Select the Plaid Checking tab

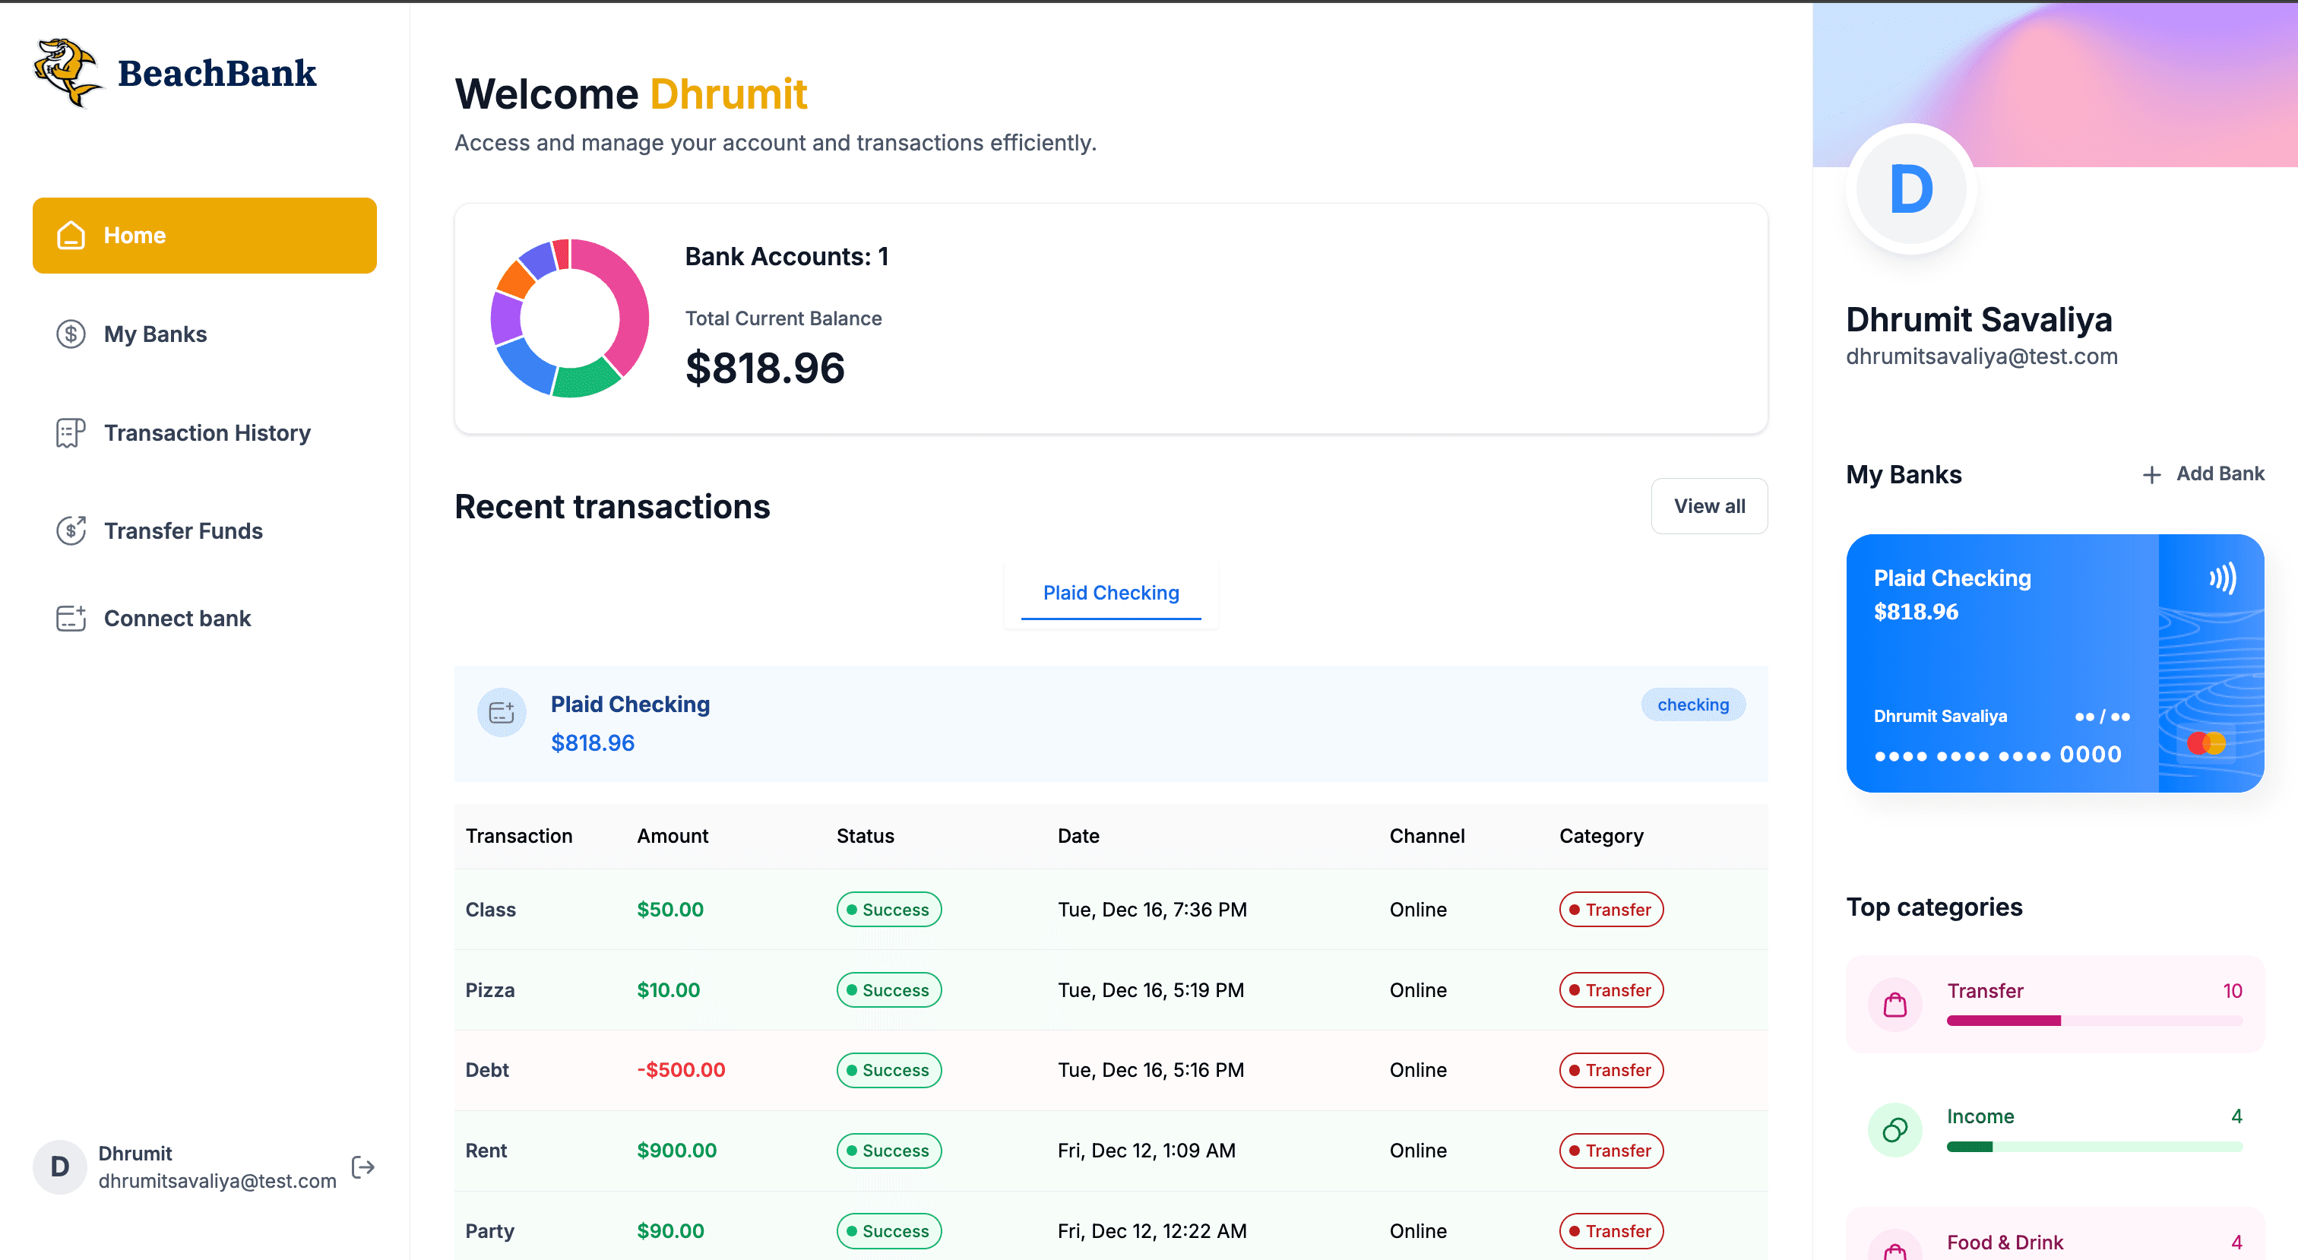pyautogui.click(x=1111, y=594)
